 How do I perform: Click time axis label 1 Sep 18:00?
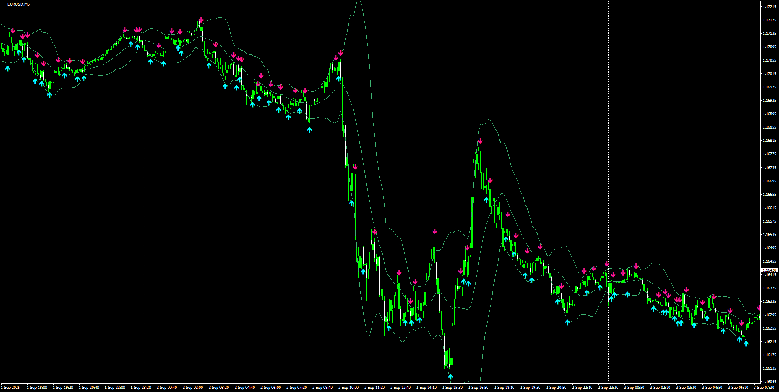(37, 388)
